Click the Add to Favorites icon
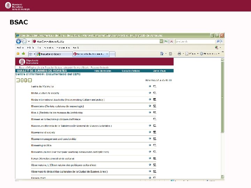This screenshot has height=188, width=251. pos(24,54)
